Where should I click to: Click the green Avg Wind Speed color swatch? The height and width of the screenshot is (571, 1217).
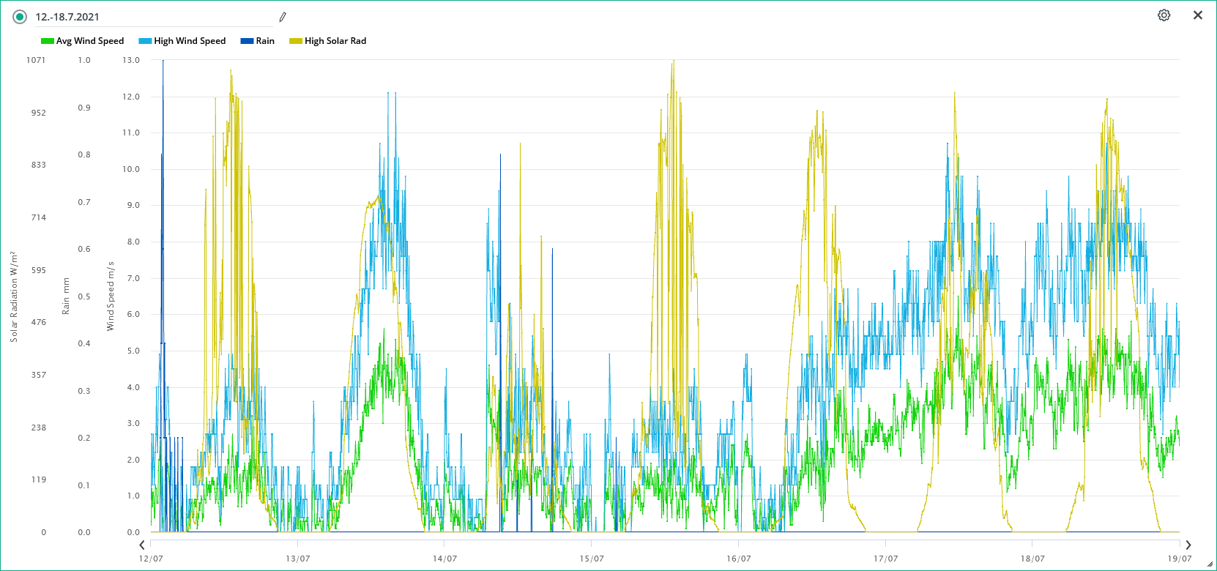tap(48, 41)
